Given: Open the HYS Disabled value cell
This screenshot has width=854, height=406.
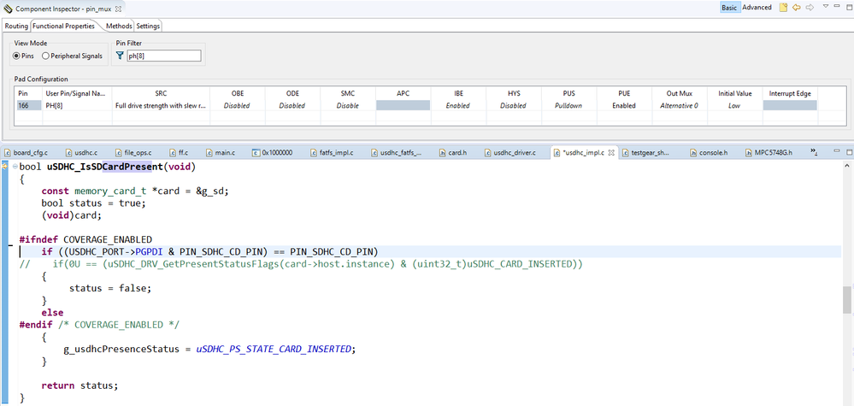Looking at the screenshot, I should (x=513, y=106).
